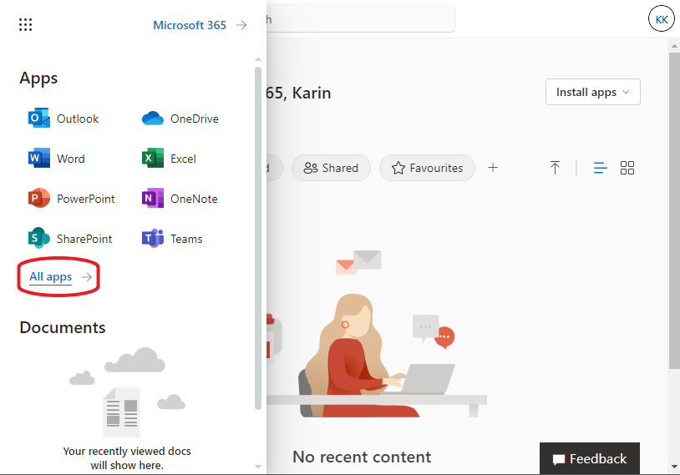Click launcher panel scroll down arrow
Screen dimensions: 680x475
point(258,467)
